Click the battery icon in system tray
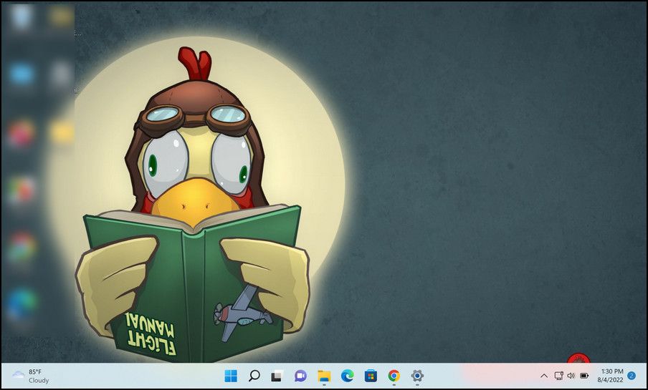The image size is (648, 390). 584,376
